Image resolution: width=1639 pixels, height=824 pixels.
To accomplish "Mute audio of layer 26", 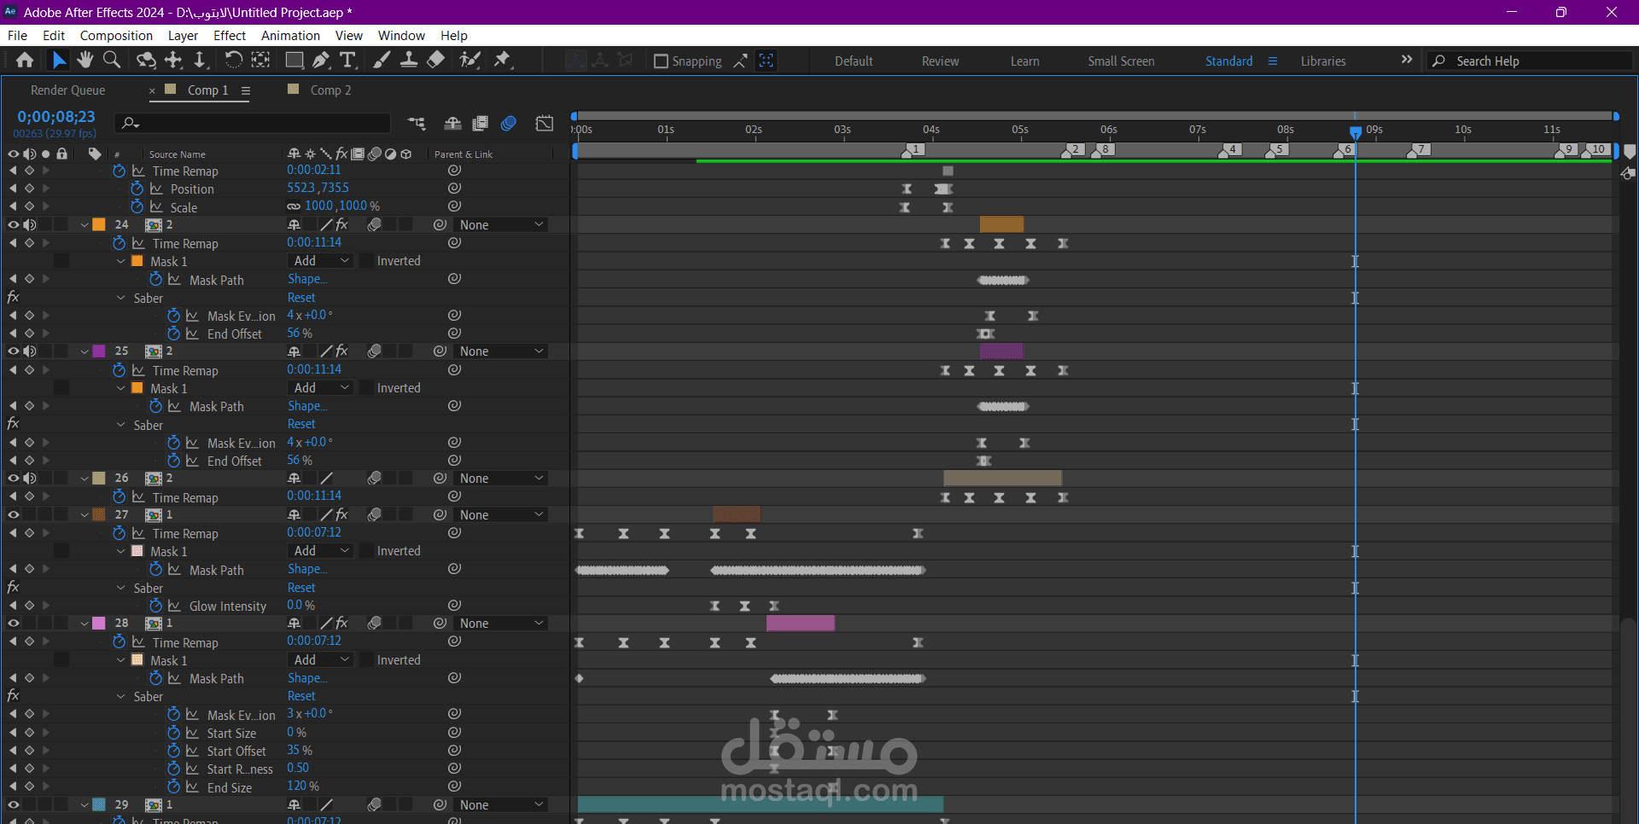I will click(30, 479).
